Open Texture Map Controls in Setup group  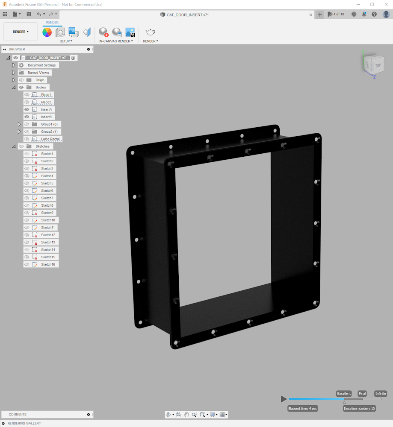tap(73, 32)
